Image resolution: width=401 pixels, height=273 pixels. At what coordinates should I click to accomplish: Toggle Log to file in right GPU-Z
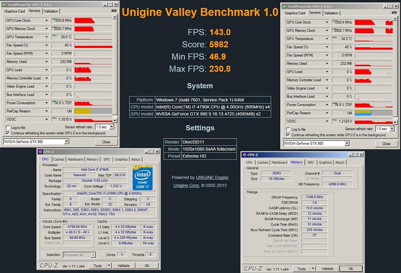pyautogui.click(x=288, y=129)
